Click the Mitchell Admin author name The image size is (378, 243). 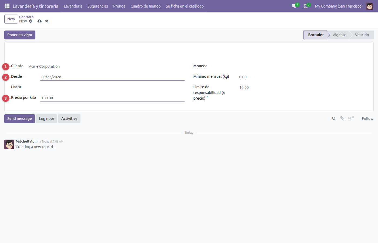28,141
